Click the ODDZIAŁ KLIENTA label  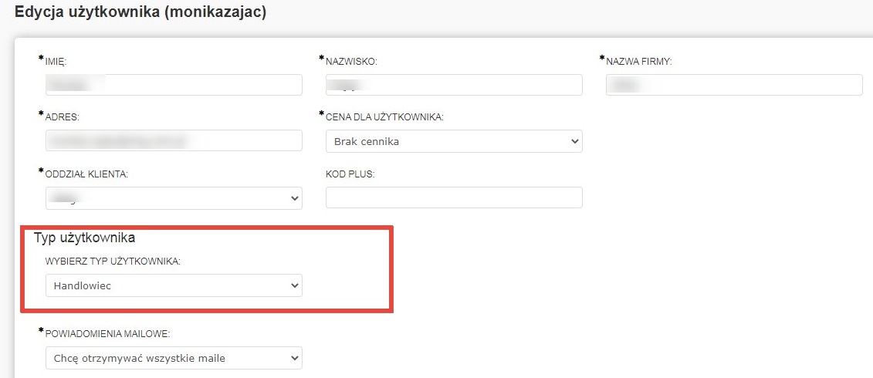pyautogui.click(x=86, y=174)
